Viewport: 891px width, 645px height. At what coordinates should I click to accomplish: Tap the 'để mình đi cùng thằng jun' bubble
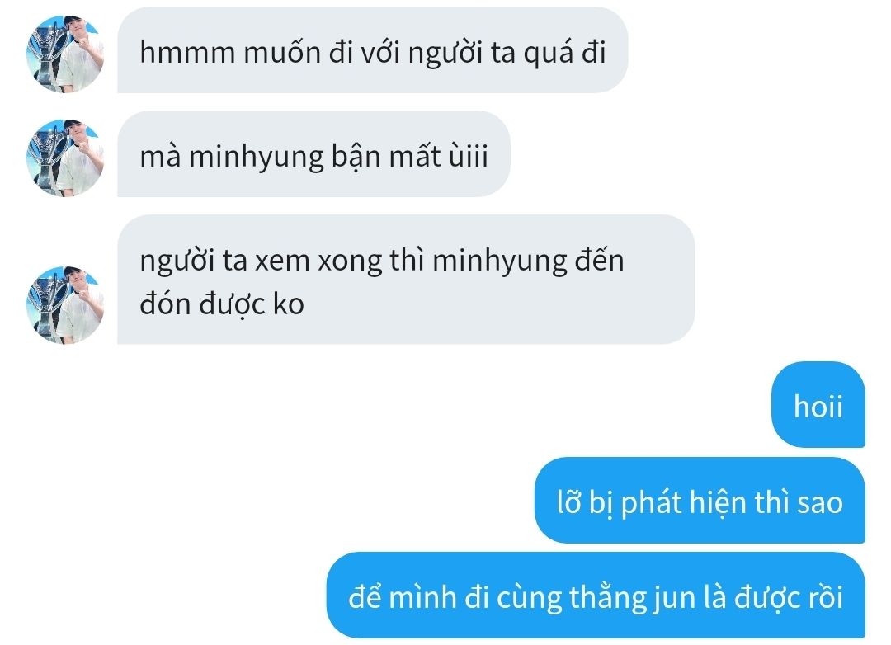tap(596, 595)
